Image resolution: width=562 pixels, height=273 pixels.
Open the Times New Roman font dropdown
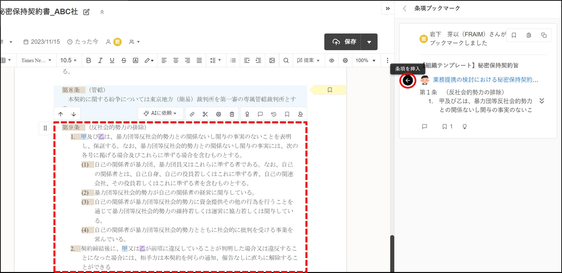pyautogui.click(x=36, y=61)
